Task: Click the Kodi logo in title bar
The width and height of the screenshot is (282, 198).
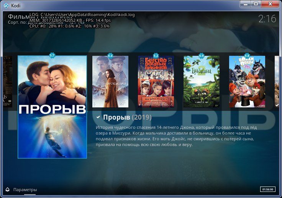Action: (x=6, y=6)
